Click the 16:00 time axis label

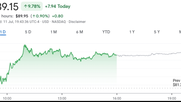(x=117, y=99)
